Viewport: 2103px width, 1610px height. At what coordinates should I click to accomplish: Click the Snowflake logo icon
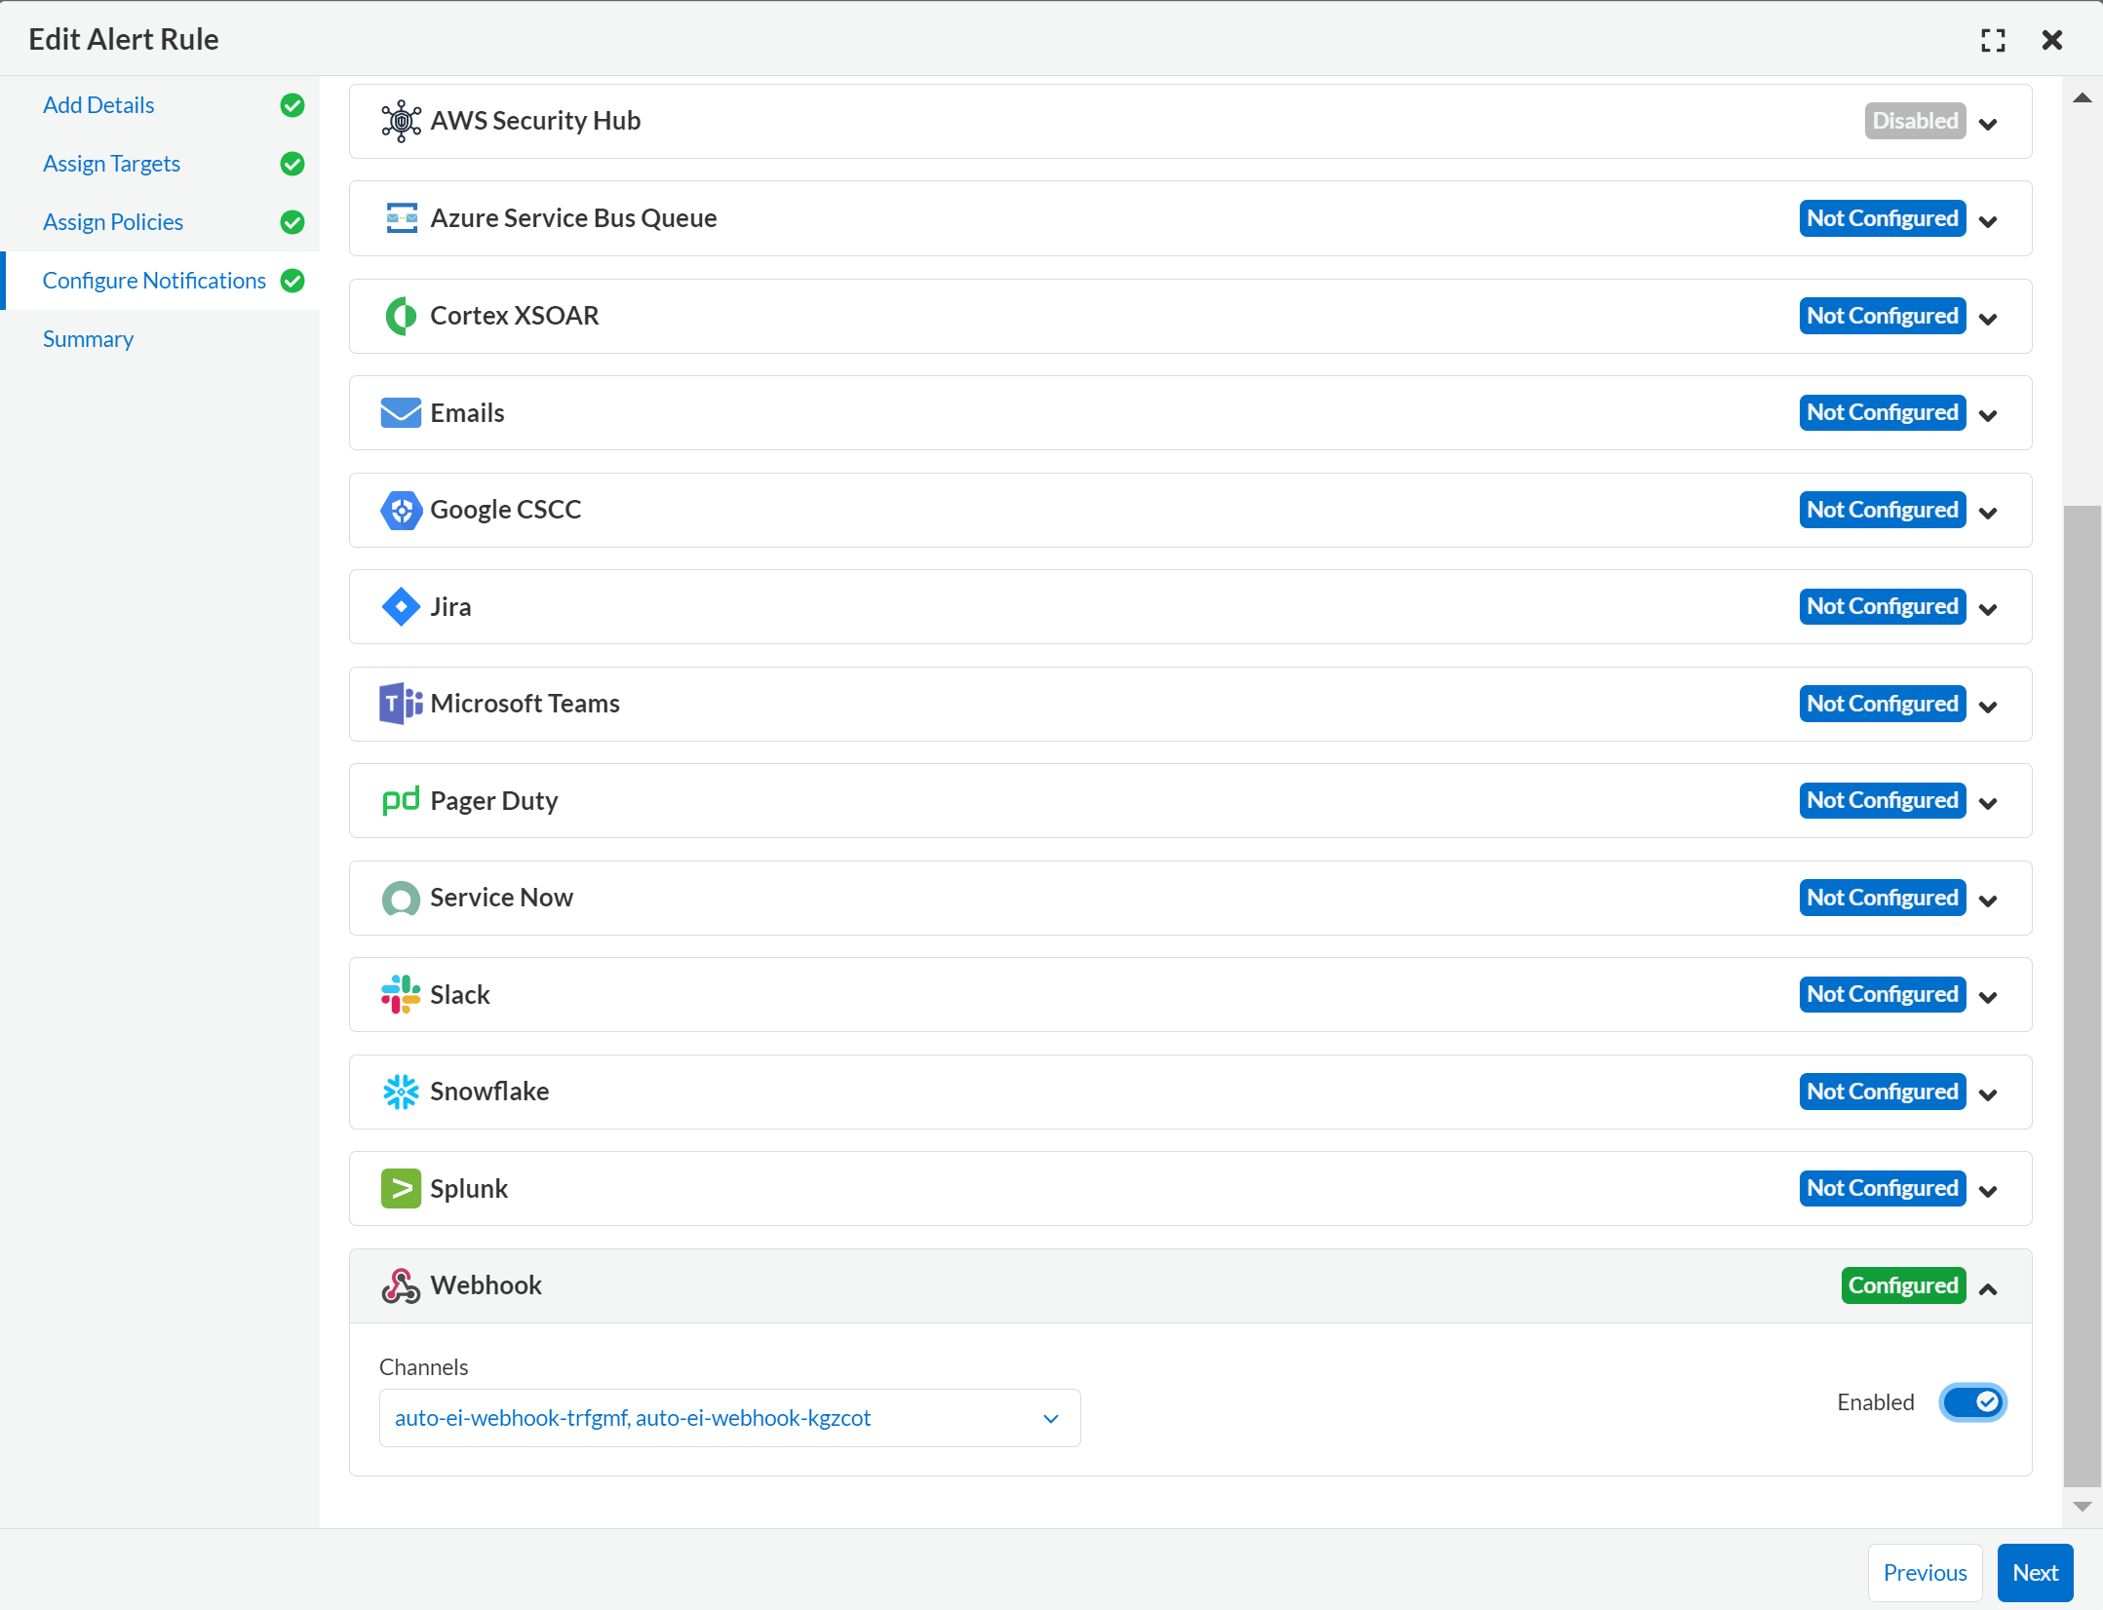(x=401, y=1092)
